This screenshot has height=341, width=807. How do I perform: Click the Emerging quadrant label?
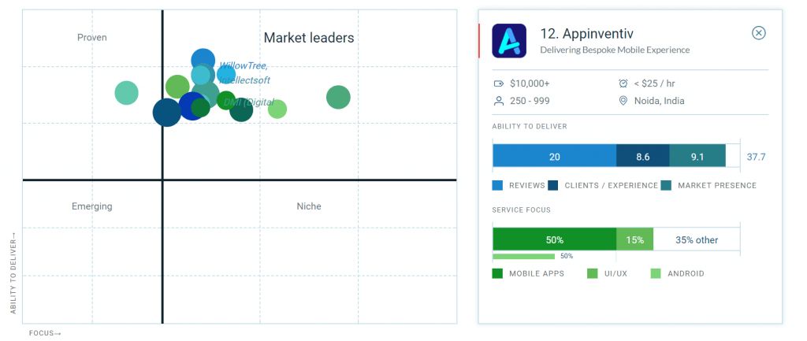click(x=92, y=206)
